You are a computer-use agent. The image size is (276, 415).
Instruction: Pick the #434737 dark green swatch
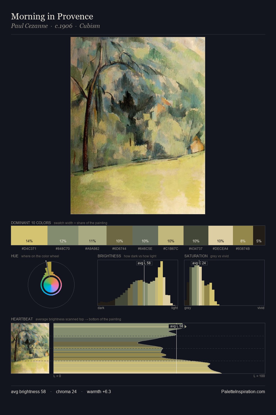pos(196,235)
